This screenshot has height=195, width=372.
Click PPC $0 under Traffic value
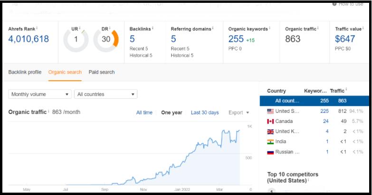[x=343, y=49]
